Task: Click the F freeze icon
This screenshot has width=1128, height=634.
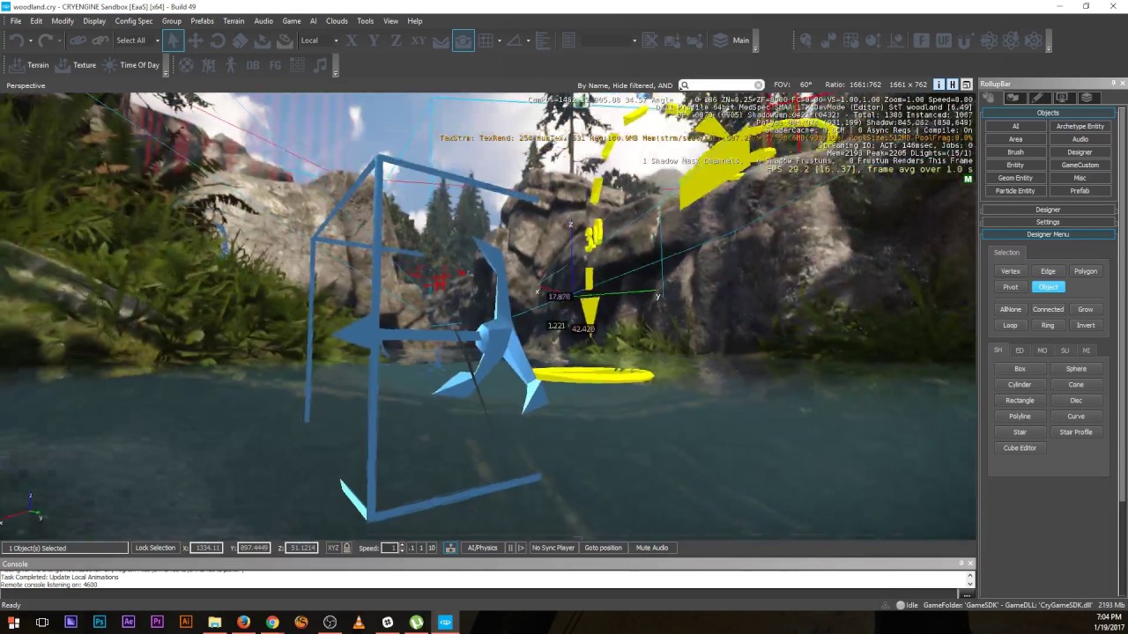Action: [921, 41]
